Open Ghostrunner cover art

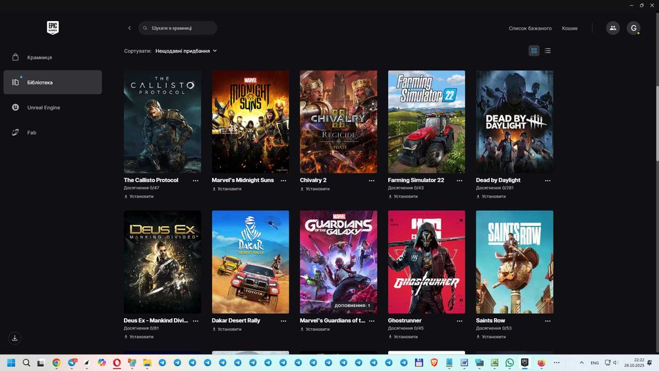coord(426,262)
